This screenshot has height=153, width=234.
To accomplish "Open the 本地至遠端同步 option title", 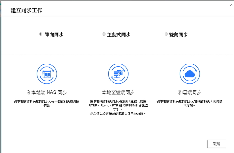I will pyautogui.click(x=118, y=92).
